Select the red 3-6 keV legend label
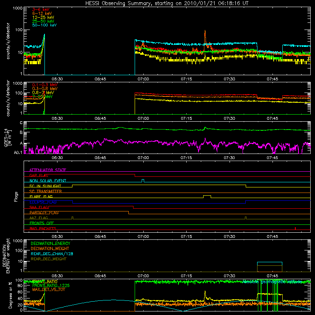The image size is (315, 315). pos(41,9)
